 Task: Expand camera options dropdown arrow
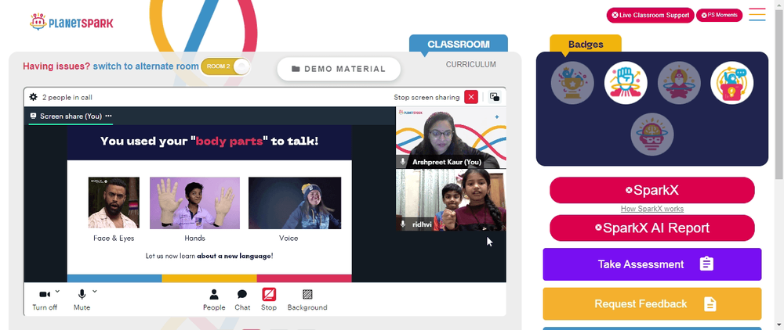coord(57,291)
